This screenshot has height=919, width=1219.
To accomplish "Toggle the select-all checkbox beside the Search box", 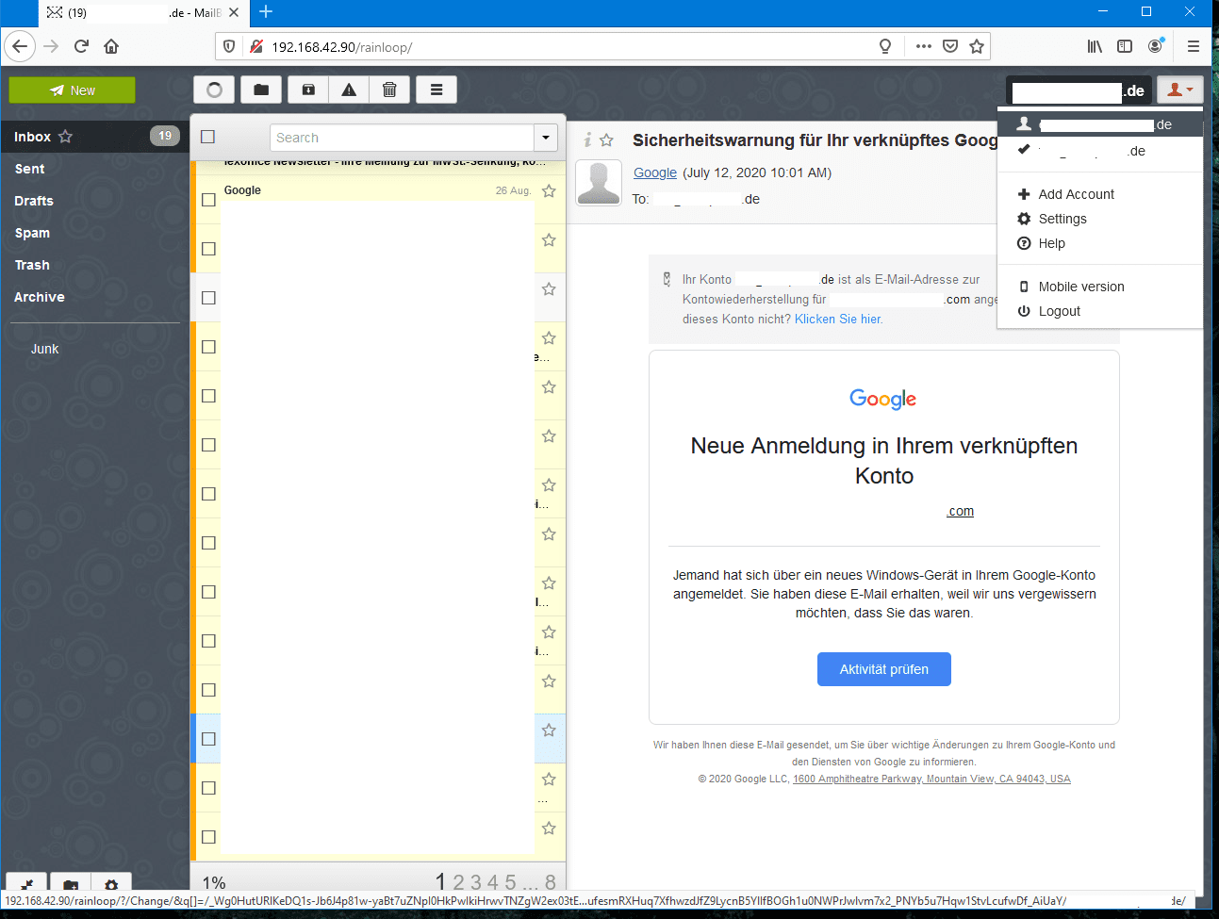I will point(208,137).
